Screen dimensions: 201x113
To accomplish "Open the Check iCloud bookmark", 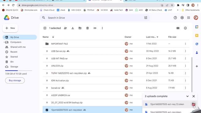I will click(x=47, y=10).
